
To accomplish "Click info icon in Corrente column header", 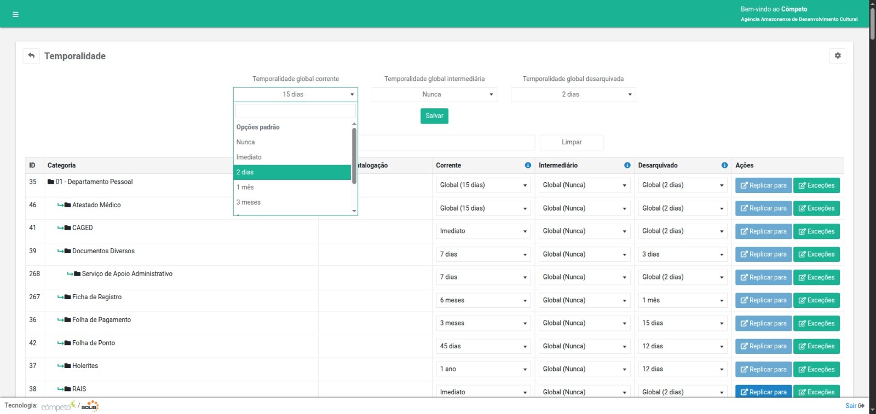I will point(528,165).
